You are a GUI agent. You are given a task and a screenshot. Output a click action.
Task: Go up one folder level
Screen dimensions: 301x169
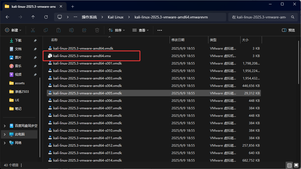coord(33,17)
